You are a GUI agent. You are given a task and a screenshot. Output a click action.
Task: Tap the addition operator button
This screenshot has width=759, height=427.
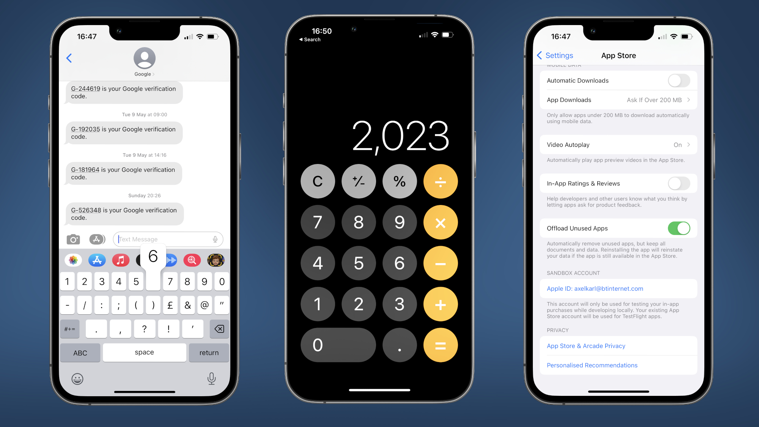pos(439,303)
